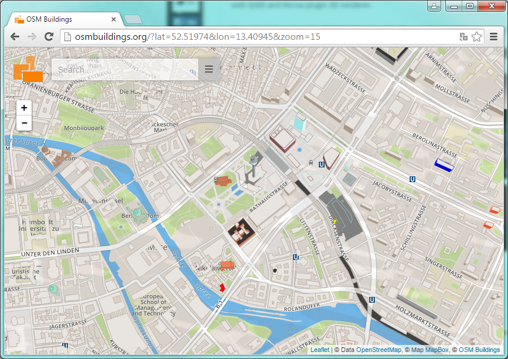
Task: Open the MapBox attribution link
Action: (436, 350)
